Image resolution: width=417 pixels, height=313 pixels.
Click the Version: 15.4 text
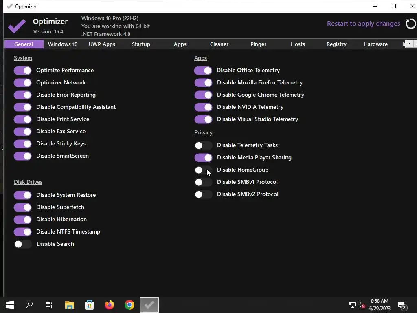click(48, 32)
